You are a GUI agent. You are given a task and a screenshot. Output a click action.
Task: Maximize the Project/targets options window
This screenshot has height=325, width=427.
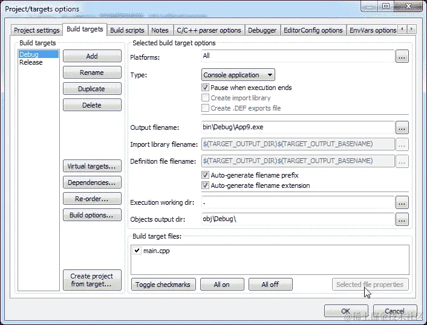coord(386,6)
